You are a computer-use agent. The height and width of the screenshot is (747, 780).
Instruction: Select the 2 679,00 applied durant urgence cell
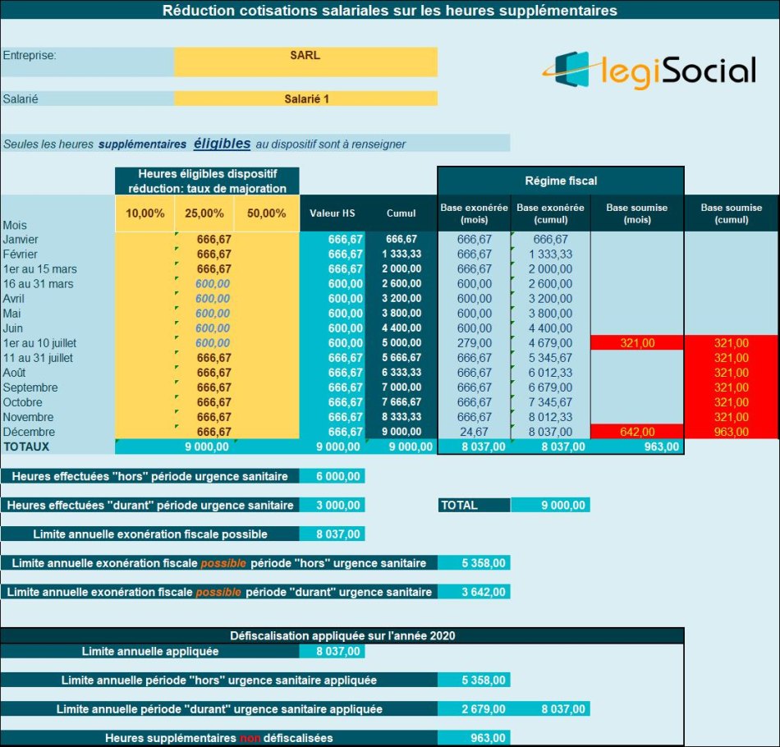pos(474,709)
